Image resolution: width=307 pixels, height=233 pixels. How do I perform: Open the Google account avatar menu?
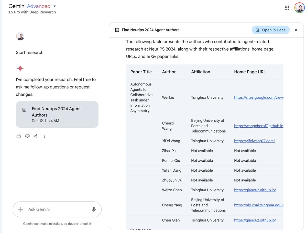tap(299, 8)
